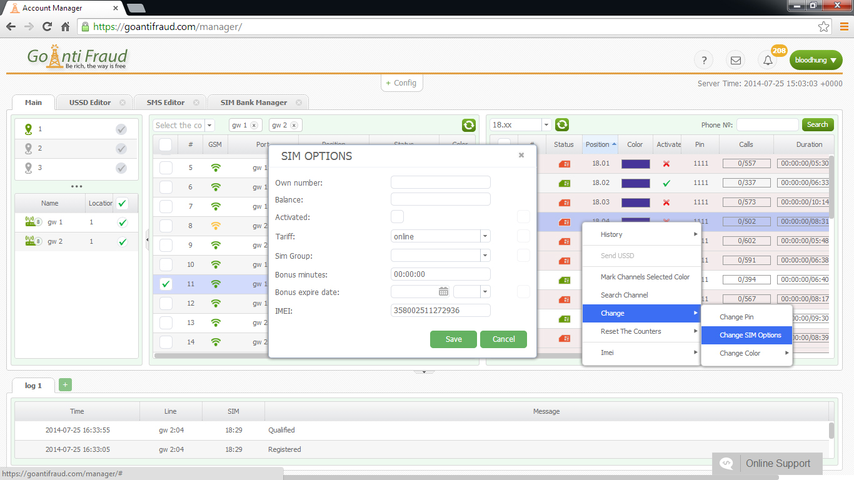The height and width of the screenshot is (480, 854).
Task: Toggle the Activated checkbox
Action: (397, 217)
